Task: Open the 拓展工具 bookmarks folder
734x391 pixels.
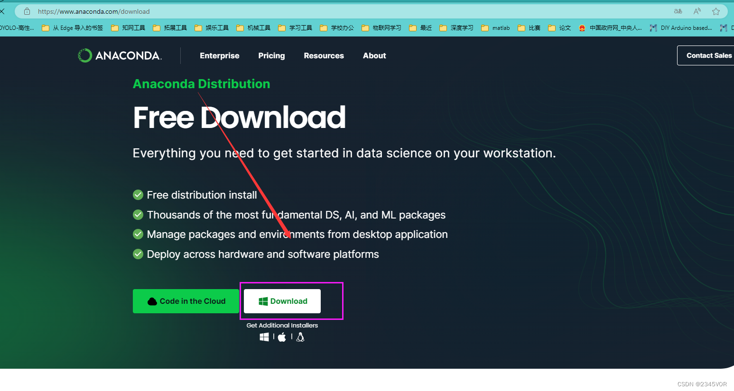Action: [170, 28]
